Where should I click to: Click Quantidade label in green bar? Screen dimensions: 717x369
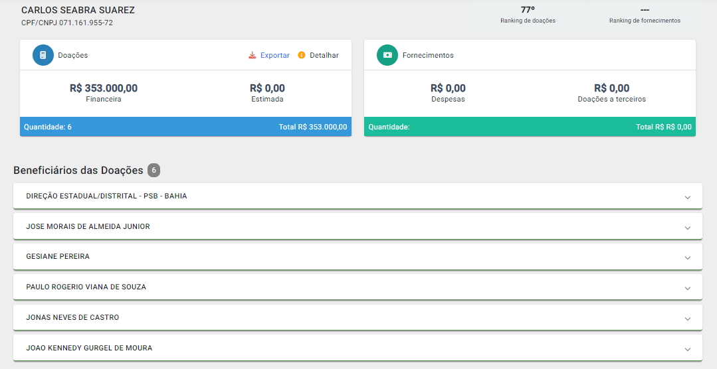coord(389,127)
